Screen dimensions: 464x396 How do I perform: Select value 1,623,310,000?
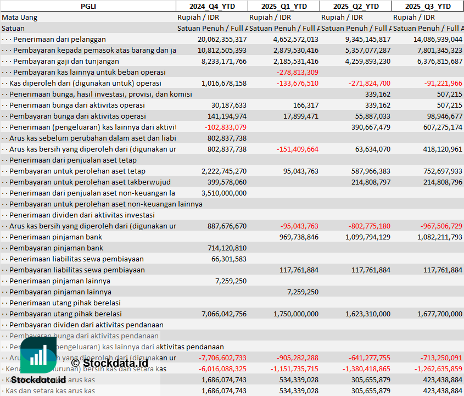point(368,314)
